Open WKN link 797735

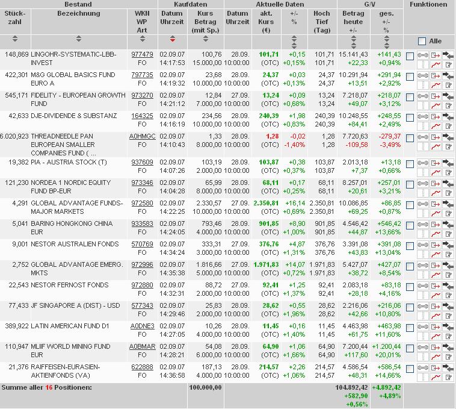coord(142,75)
